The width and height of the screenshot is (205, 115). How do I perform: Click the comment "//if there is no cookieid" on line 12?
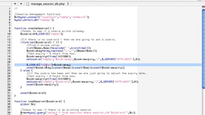point(68,40)
